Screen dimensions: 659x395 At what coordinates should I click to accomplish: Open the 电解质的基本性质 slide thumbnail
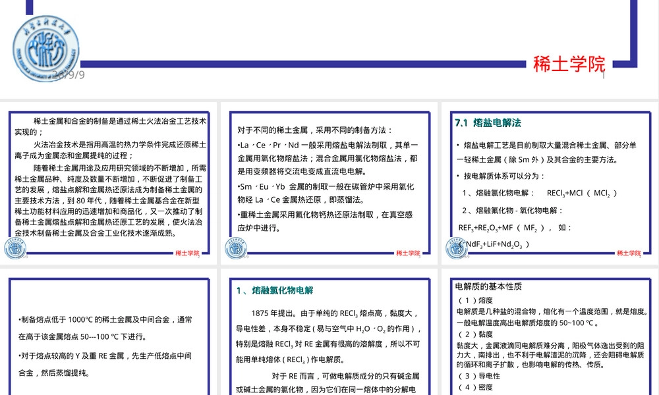coord(550,332)
